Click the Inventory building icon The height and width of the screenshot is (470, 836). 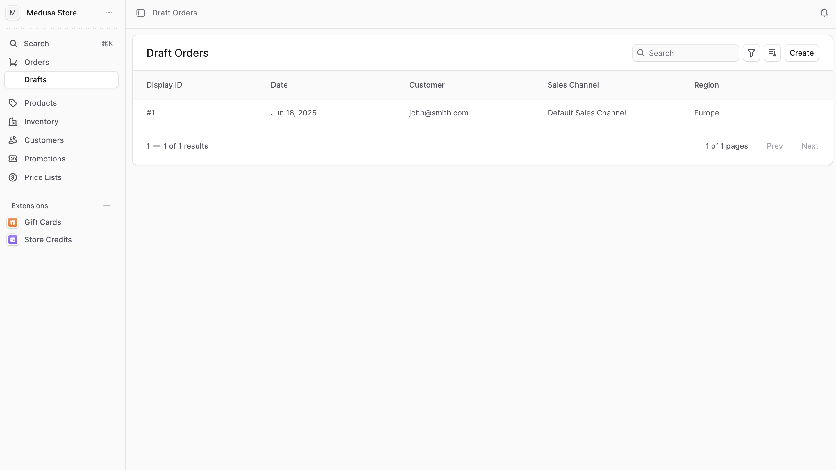coord(13,122)
